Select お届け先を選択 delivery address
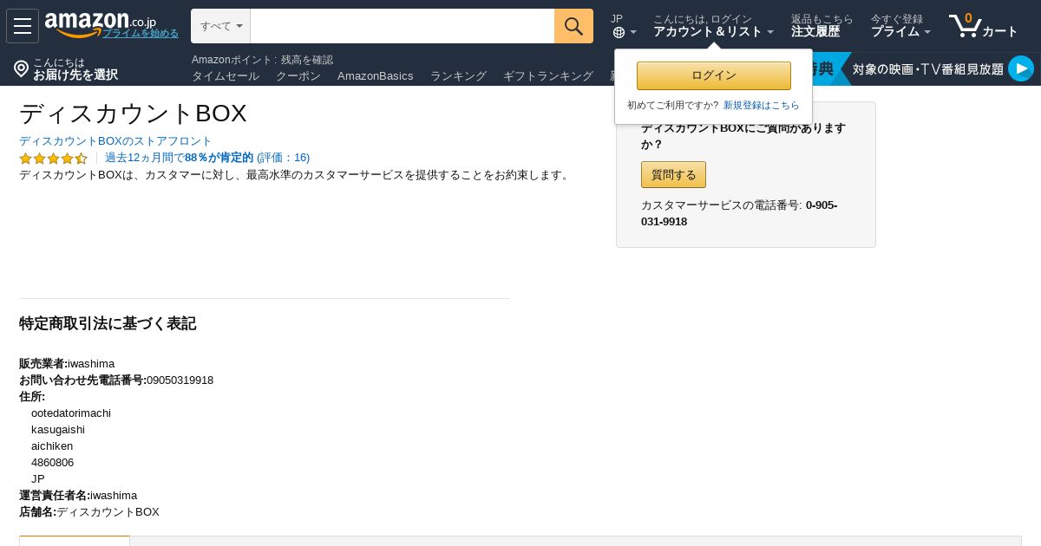 [x=75, y=75]
